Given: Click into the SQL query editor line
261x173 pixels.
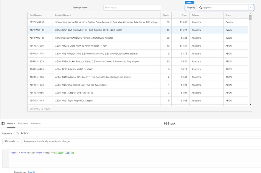Looking at the screenshot, I should click(x=42, y=153).
